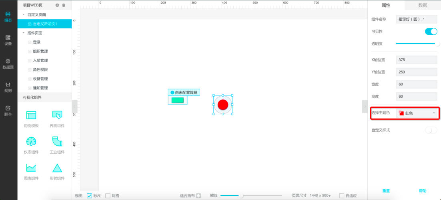Open the 选择主题色 color dropdown
Screen dimensions: 441x200
pyautogui.click(x=417, y=113)
